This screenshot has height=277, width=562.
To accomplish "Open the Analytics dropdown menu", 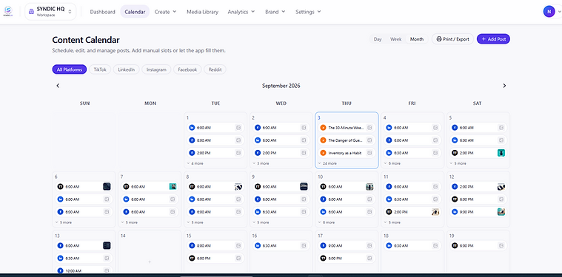I will 241,12.
